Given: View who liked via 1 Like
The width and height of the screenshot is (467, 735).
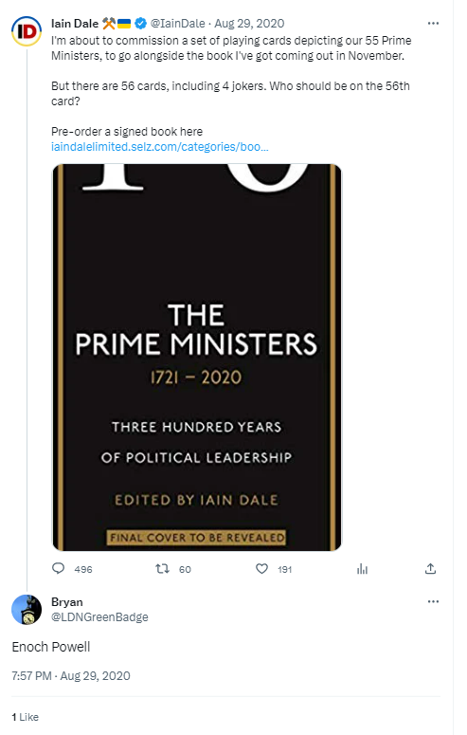Looking at the screenshot, I should (25, 717).
